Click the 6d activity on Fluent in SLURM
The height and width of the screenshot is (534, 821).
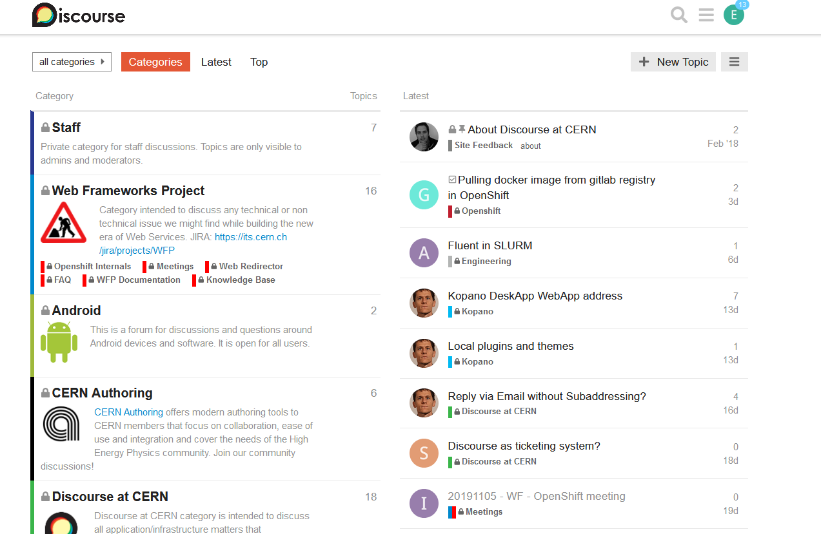click(733, 260)
